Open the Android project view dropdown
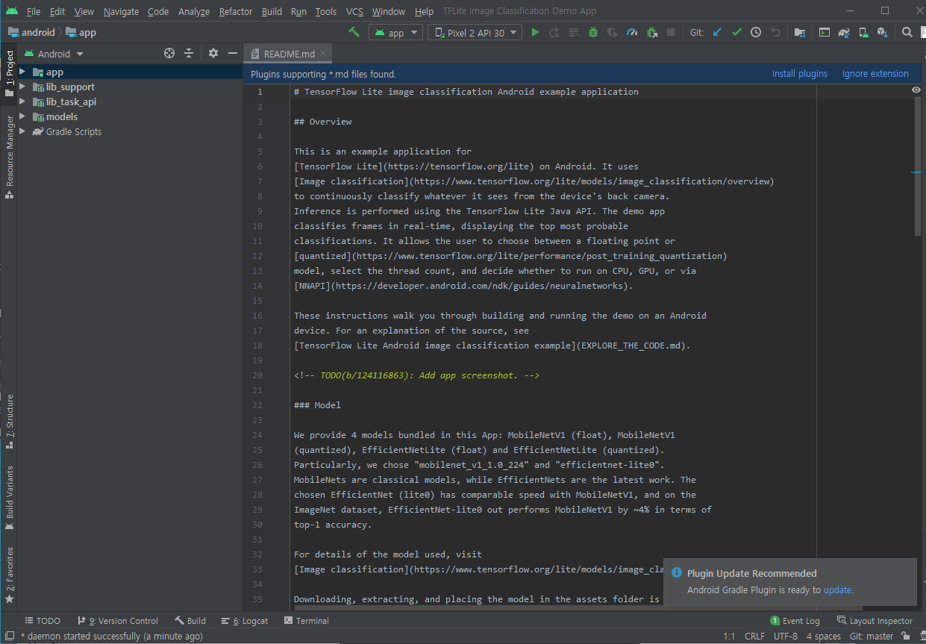The height and width of the screenshot is (644, 926). [x=54, y=54]
